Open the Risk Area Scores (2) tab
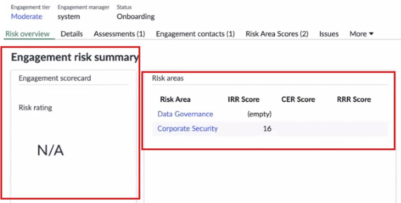401x203 pixels. [277, 34]
